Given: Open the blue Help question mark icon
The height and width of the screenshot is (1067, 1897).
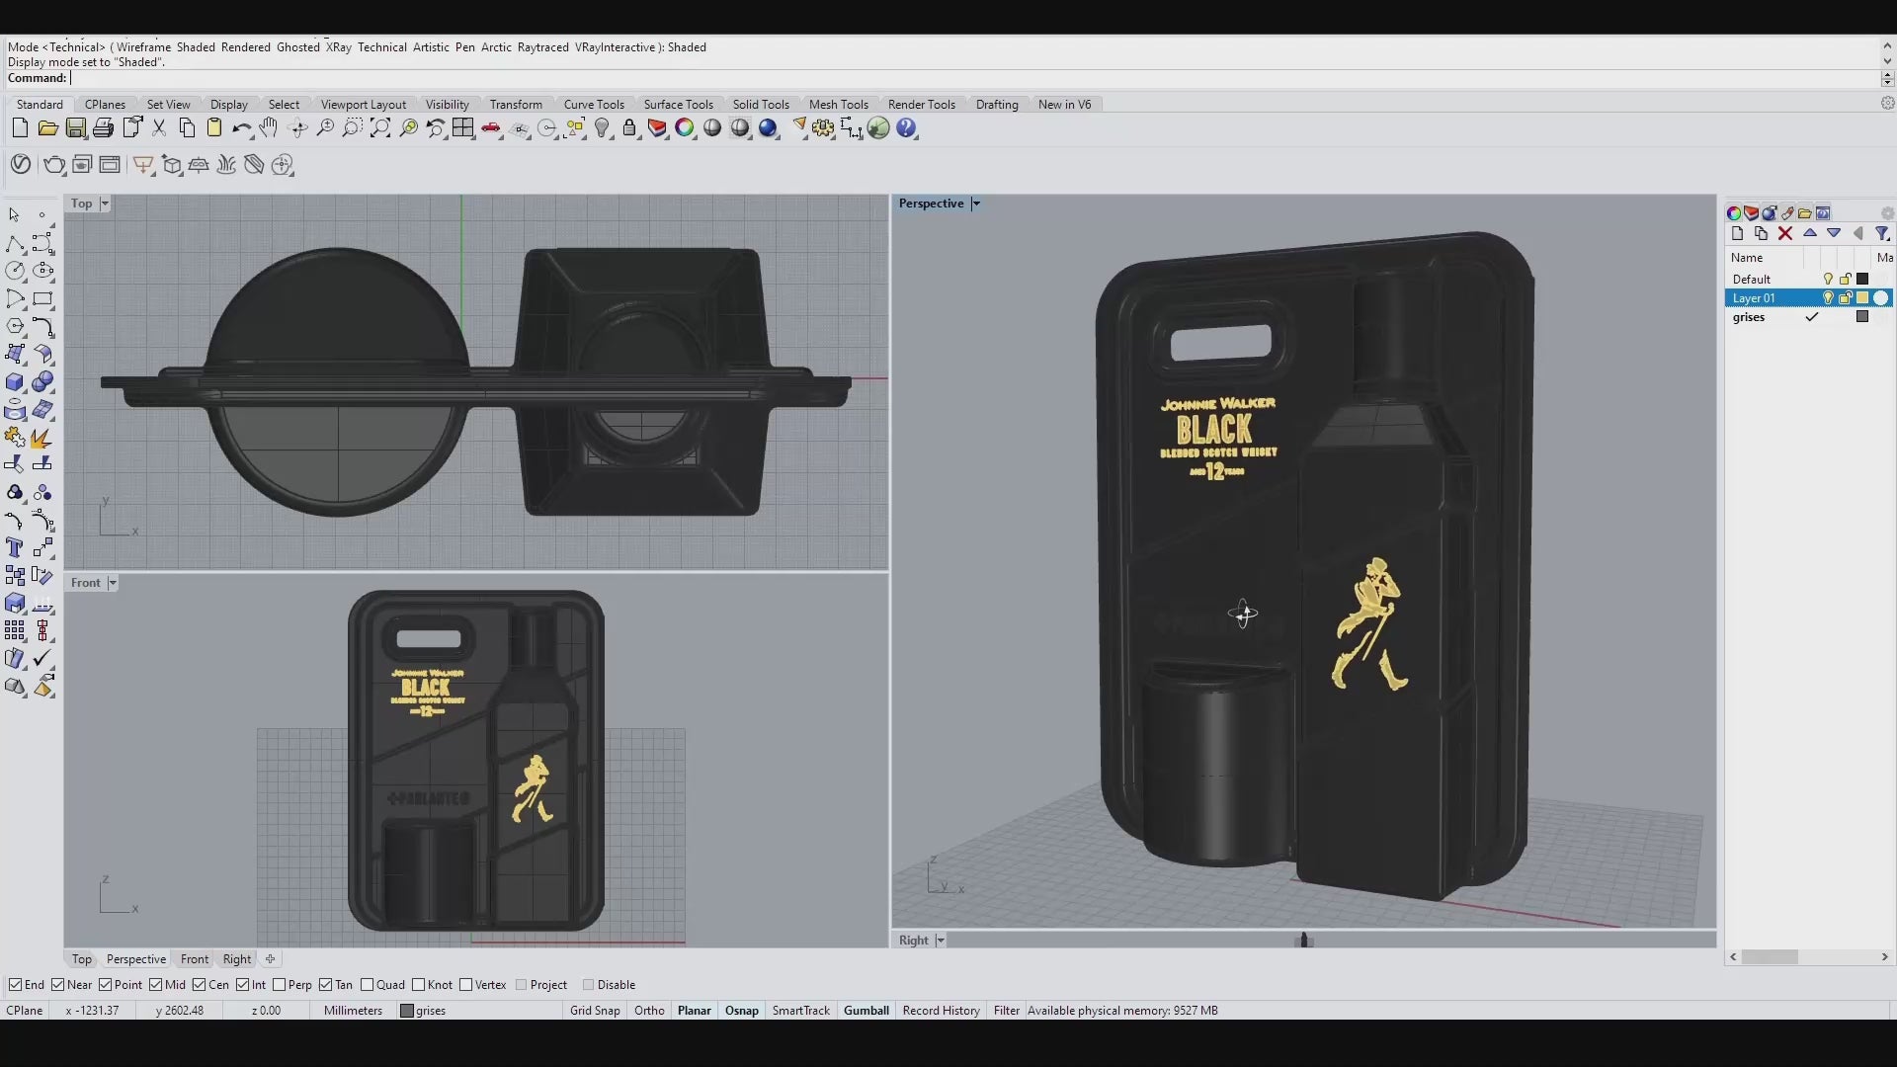Looking at the screenshot, I should pyautogui.click(x=907, y=127).
